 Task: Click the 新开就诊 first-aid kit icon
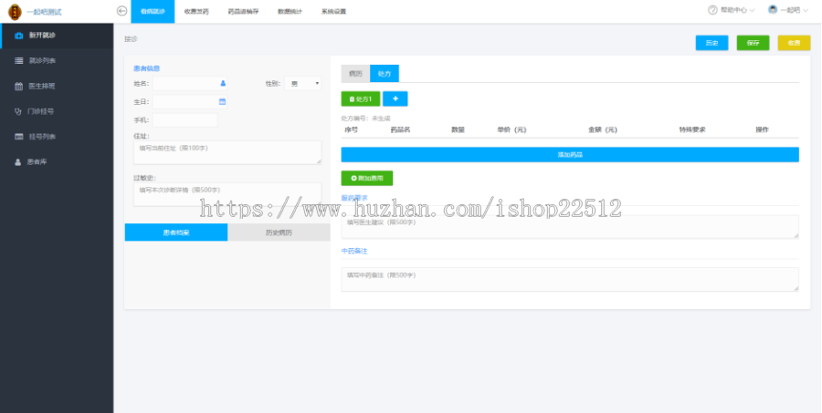coord(19,36)
